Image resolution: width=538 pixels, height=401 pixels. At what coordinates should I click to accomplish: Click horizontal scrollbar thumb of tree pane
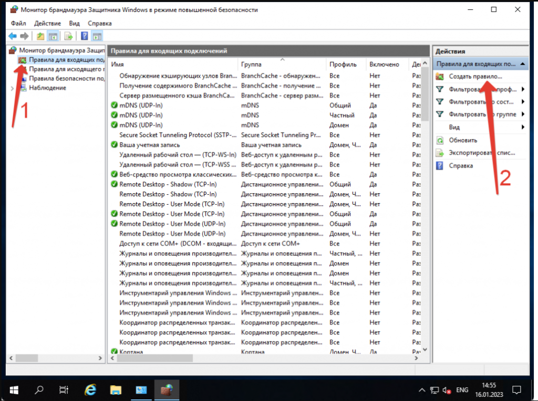(x=27, y=358)
